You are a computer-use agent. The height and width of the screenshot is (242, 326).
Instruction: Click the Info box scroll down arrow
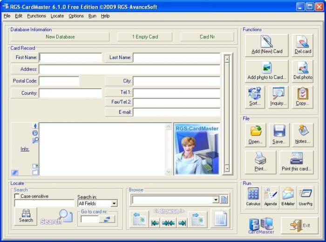pos(169,172)
